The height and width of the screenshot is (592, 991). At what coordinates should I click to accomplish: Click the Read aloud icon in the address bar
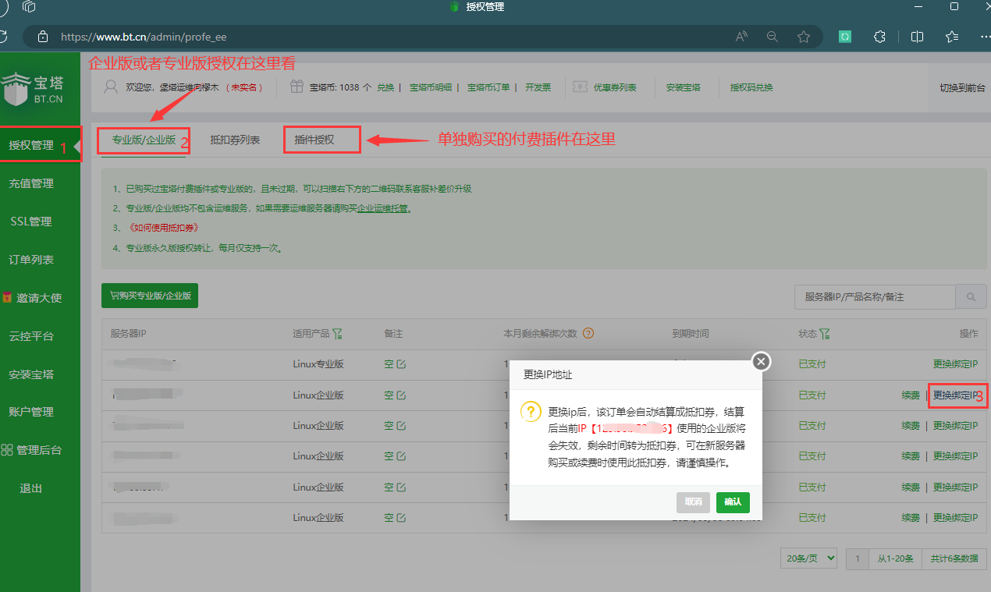[741, 36]
